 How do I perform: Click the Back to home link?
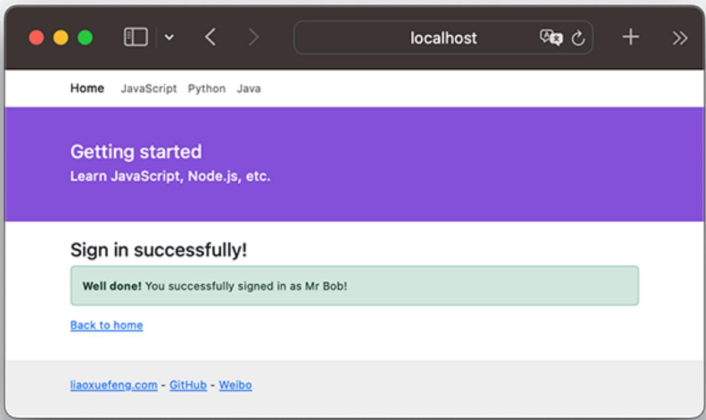pyautogui.click(x=106, y=325)
